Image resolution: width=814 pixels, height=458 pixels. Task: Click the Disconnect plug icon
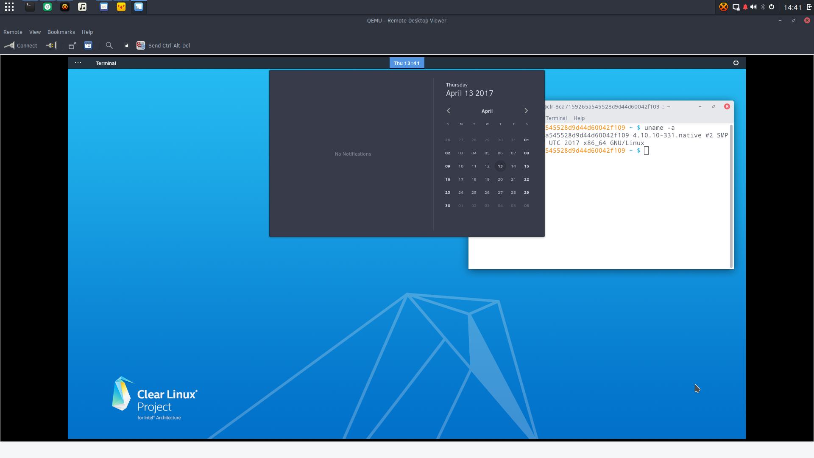51,45
